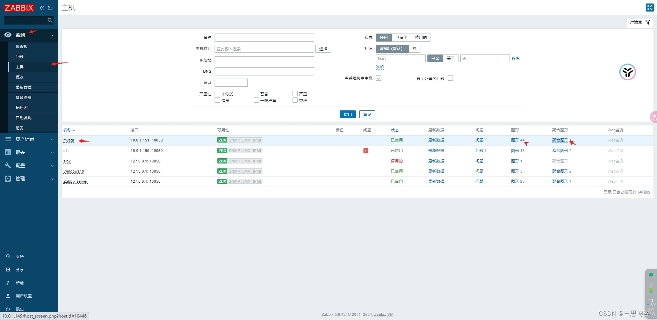This screenshot has height=320, width=657.
Task: Select the 等于 tag match option
Action: 451,58
